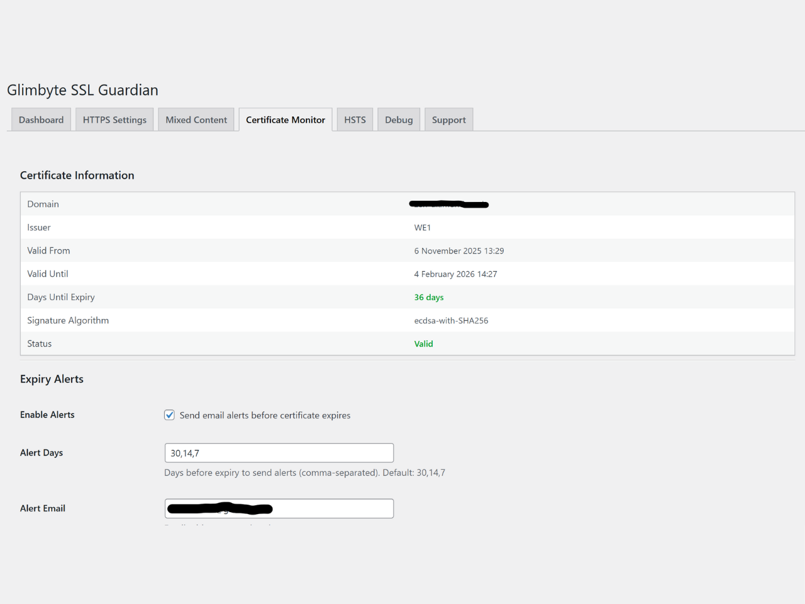805x604 pixels.
Task: Click the Alert Days helper description text
Action: (x=304, y=473)
